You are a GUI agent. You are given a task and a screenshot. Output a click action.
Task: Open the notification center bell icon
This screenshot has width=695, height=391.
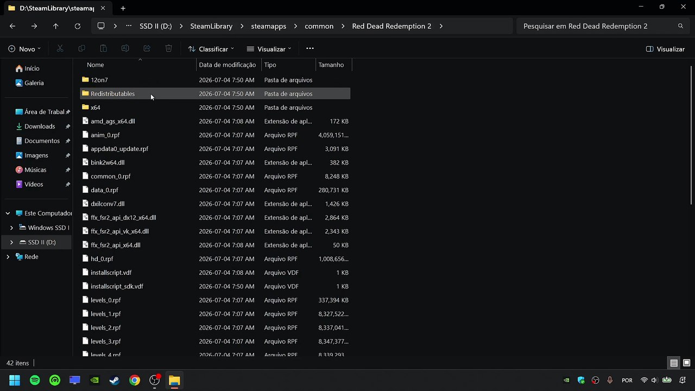[x=683, y=380]
